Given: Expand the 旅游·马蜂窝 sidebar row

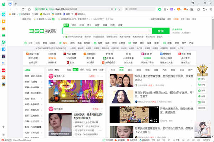Looking at the screenshot, I should [x=33, y=82].
